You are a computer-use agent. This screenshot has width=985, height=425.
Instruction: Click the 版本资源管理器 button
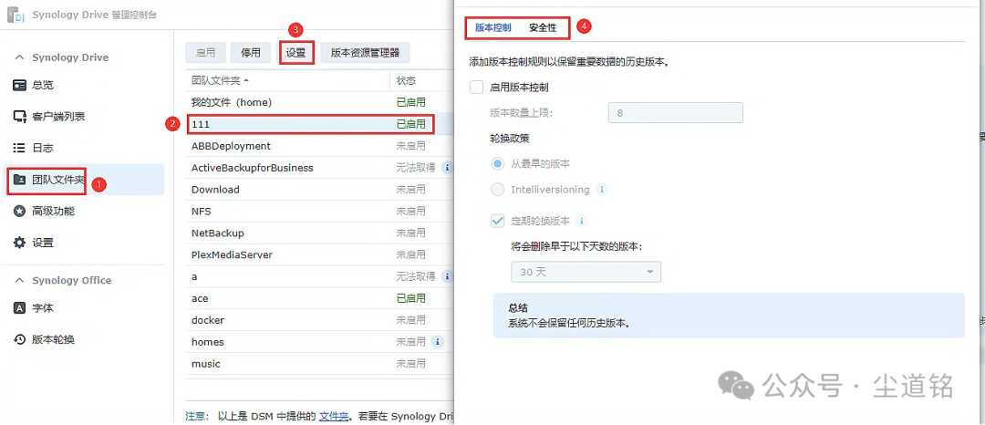(x=365, y=53)
